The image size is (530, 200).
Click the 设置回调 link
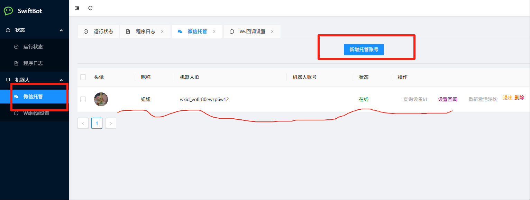(x=448, y=99)
